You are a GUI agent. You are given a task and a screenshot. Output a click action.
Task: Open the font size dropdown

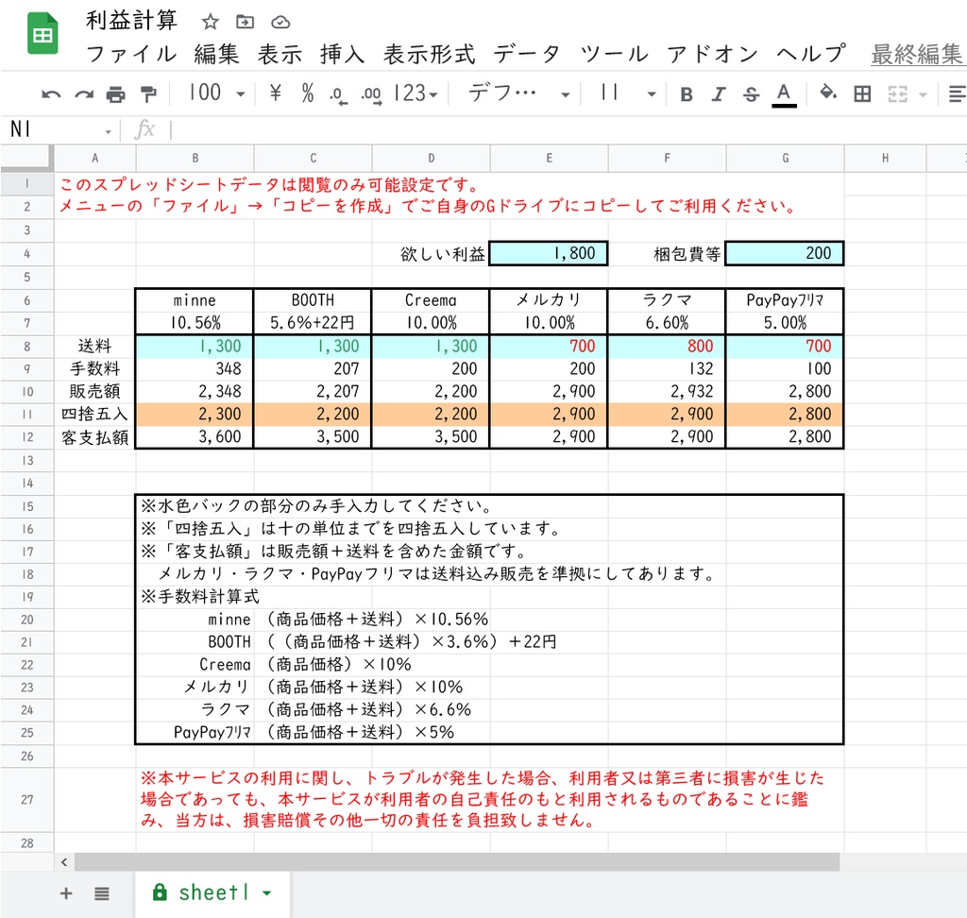pos(628,93)
